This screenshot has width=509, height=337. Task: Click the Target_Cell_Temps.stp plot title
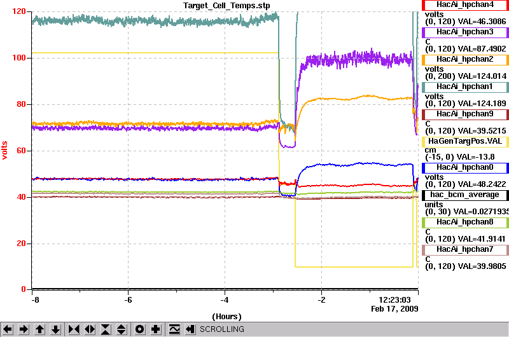pos(227,6)
